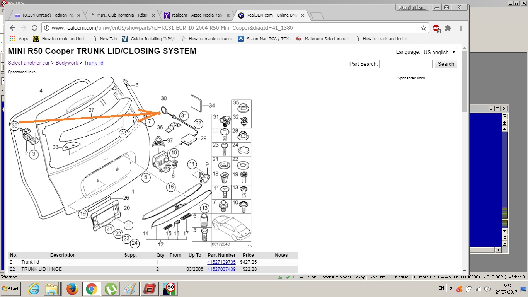Open part number link 41627139735

[221, 262]
